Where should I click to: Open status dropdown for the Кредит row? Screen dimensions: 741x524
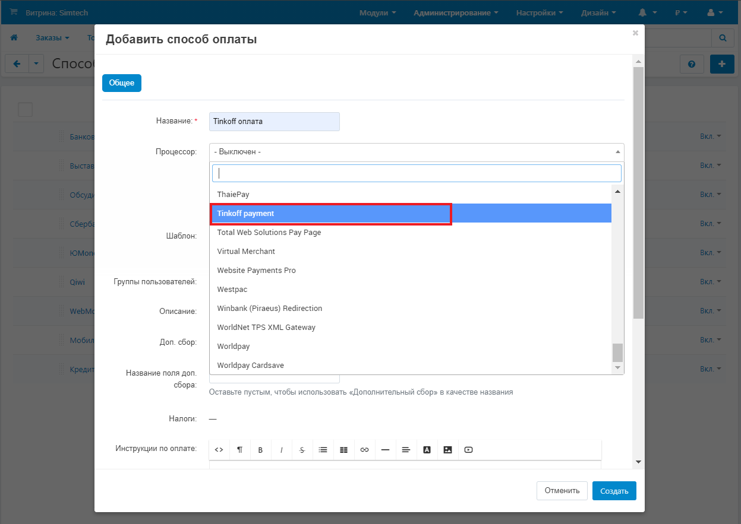pos(711,369)
